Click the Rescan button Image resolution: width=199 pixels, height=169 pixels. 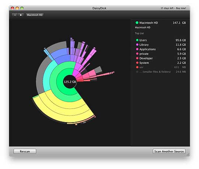coord(25,151)
